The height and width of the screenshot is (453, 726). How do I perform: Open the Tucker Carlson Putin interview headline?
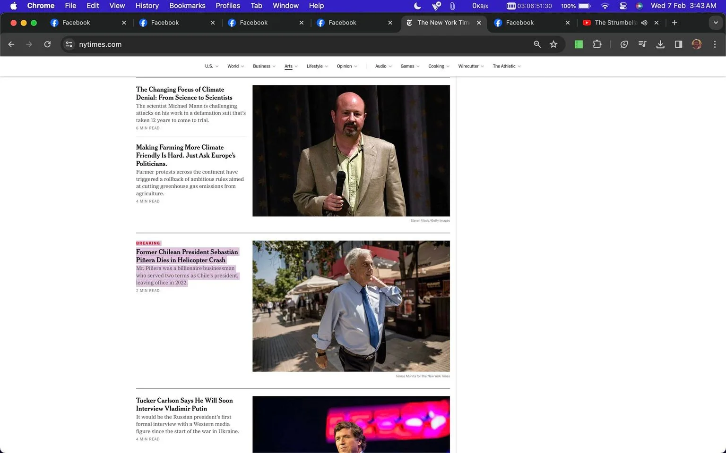pos(184,404)
